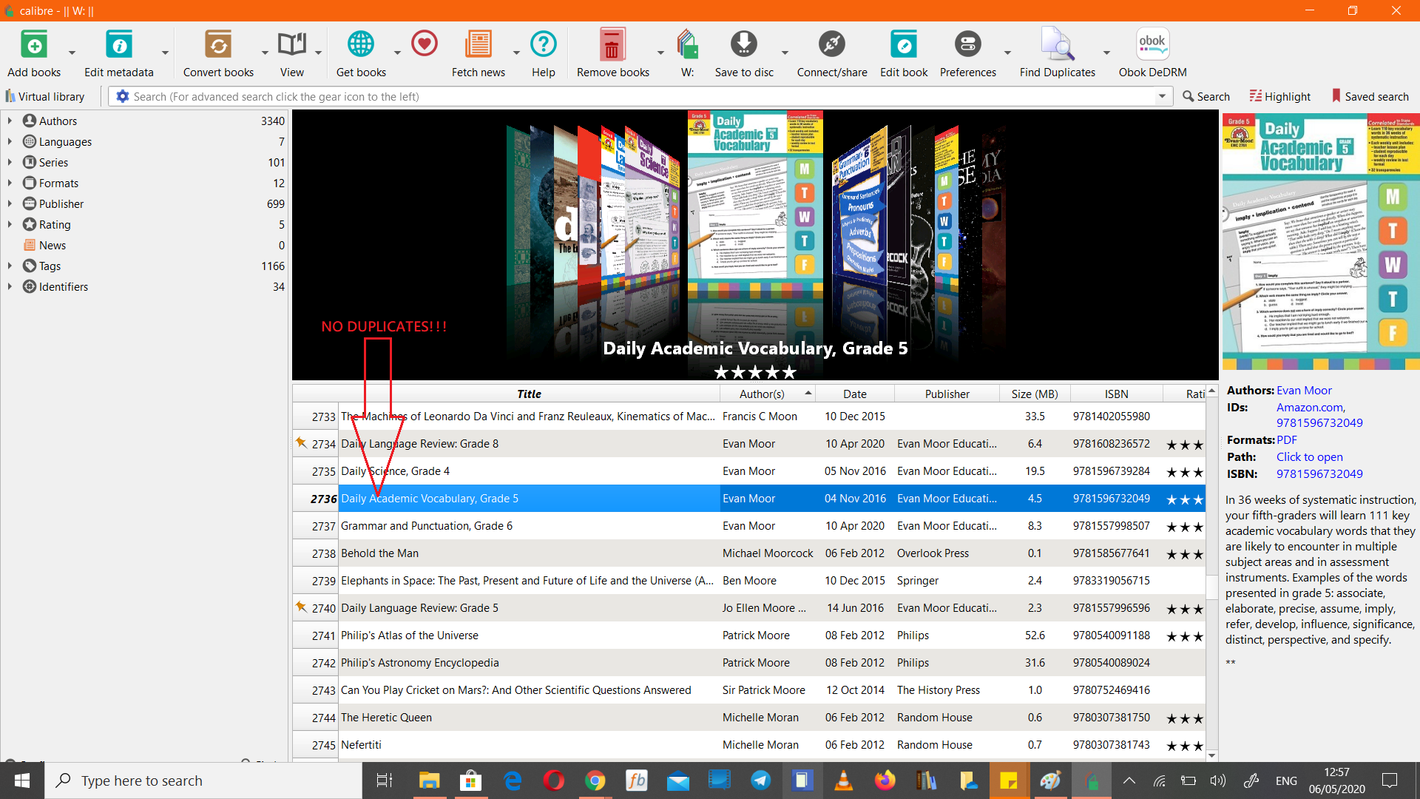Open the Find Duplicates tool
Image resolution: width=1420 pixels, height=799 pixels.
(x=1057, y=46)
